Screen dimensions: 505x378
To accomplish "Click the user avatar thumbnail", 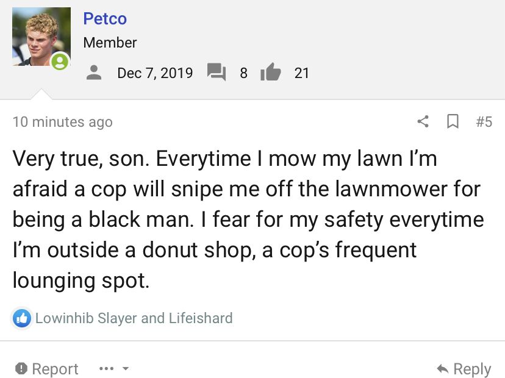I will [41, 37].
